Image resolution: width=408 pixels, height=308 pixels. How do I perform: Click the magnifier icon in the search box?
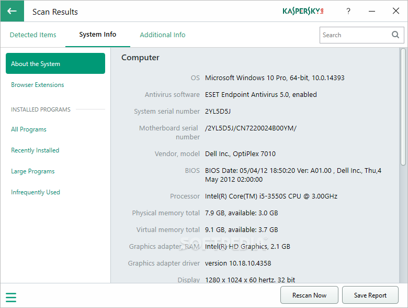point(395,35)
